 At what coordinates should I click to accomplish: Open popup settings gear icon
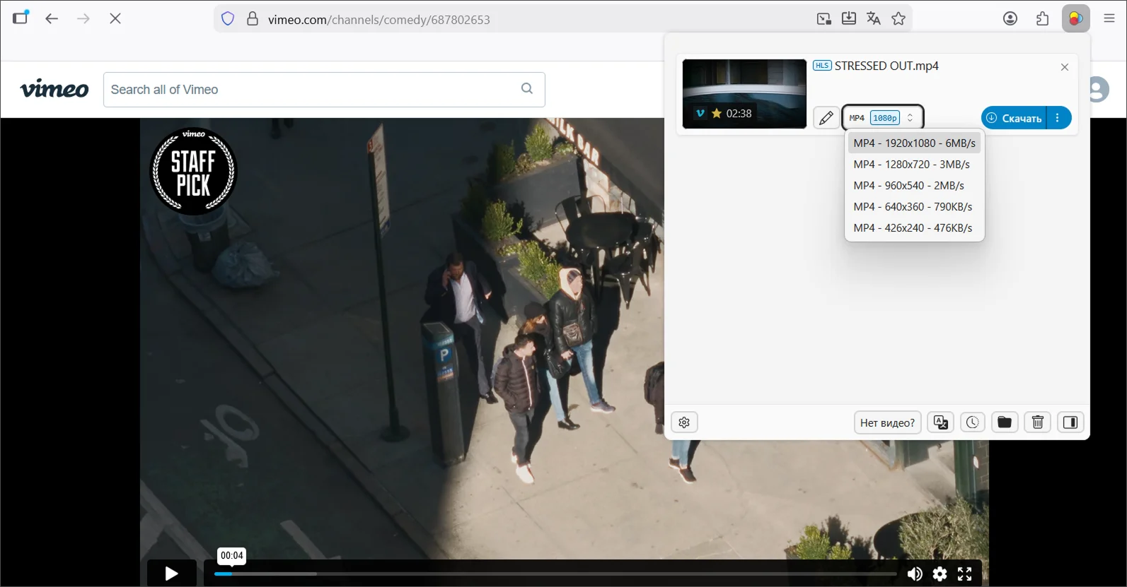[684, 422]
